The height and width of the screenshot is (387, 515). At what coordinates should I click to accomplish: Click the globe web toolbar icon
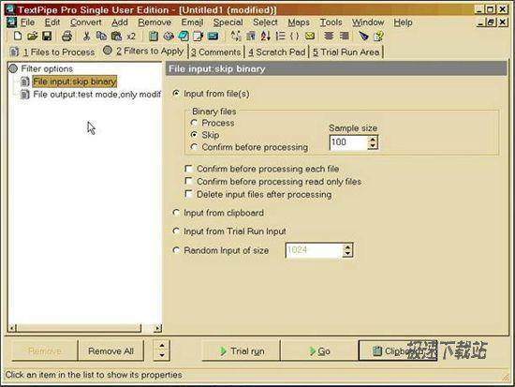pyautogui.click(x=169, y=36)
